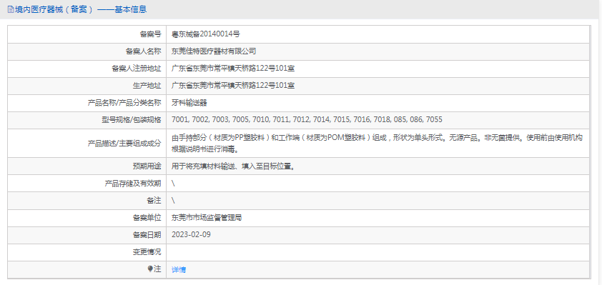
Task: Select the address in 生产地址 row
Action: click(x=233, y=86)
